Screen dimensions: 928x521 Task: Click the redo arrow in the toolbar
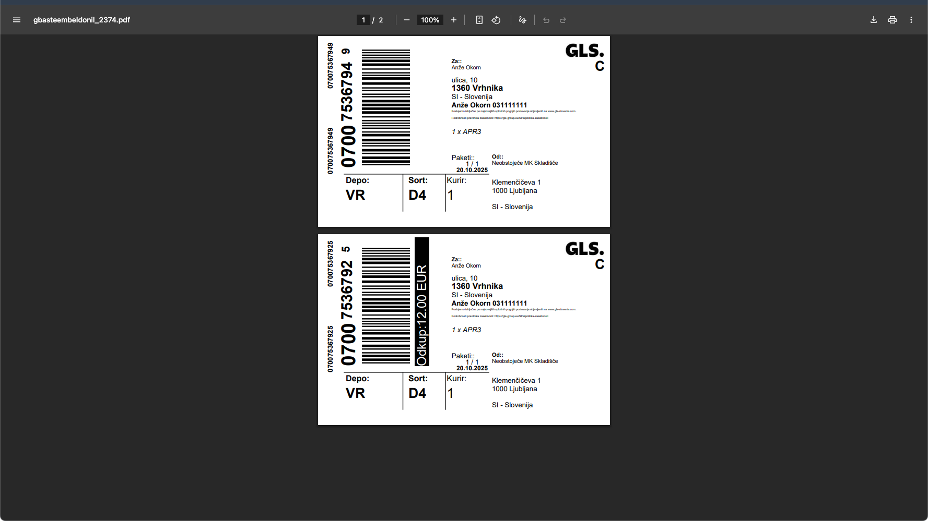click(563, 20)
